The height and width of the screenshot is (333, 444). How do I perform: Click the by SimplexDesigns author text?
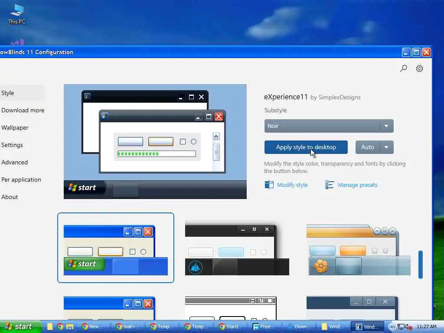click(336, 98)
